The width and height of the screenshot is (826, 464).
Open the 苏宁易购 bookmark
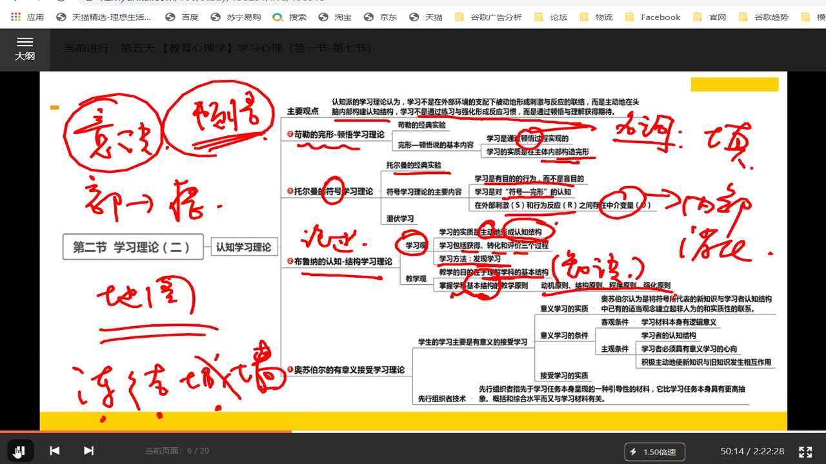[x=236, y=17]
